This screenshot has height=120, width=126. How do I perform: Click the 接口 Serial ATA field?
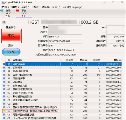click(x=65, y=37)
